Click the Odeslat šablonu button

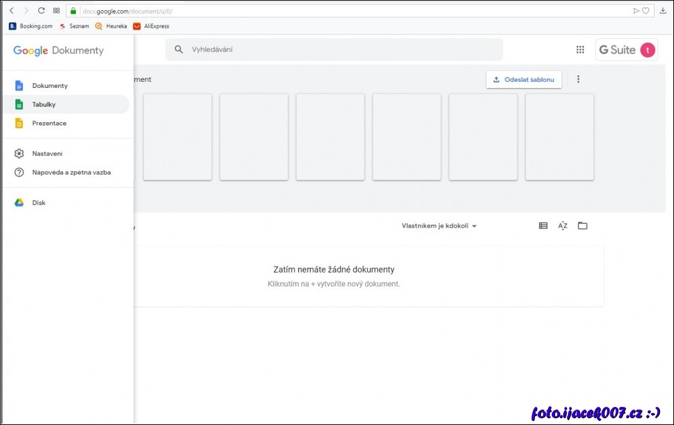pyautogui.click(x=524, y=79)
